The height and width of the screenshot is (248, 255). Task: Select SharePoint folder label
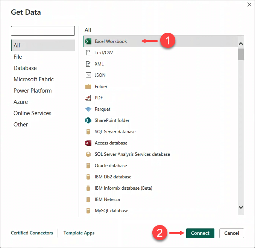(112, 120)
